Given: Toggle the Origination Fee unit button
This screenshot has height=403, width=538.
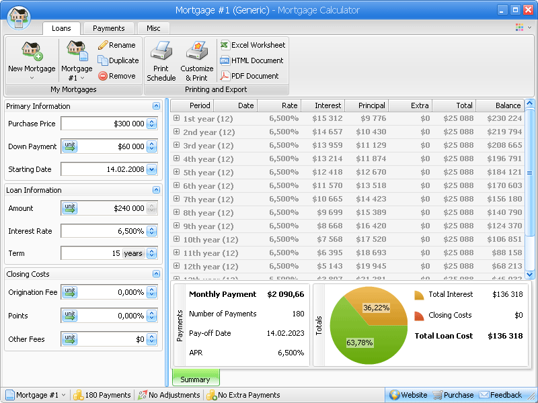Looking at the screenshot, I should tap(70, 292).
